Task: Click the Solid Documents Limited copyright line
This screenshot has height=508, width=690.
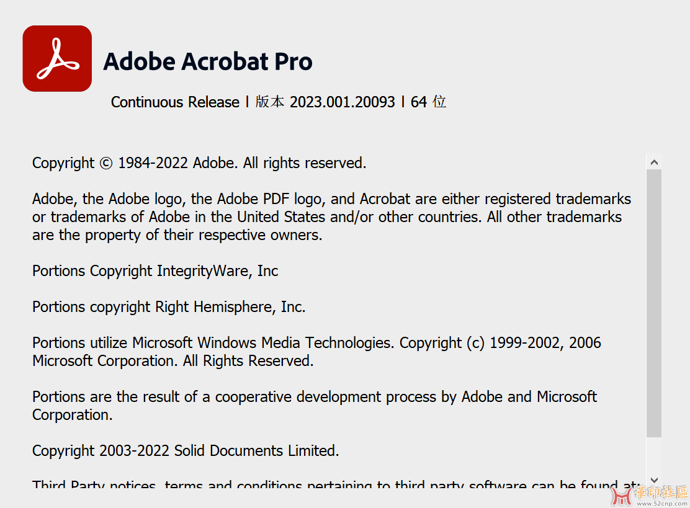Action: (x=186, y=451)
